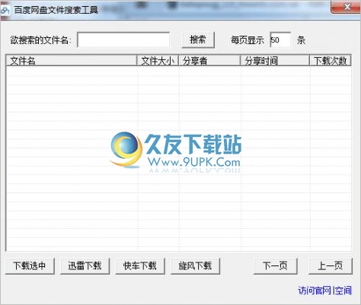Click the 欲搜索的文件名 label text
The image size is (361, 305).
[40, 40]
